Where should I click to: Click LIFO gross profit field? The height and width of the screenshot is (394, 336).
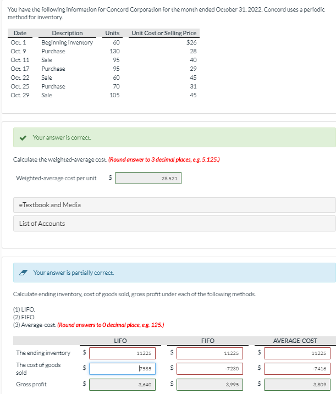click(122, 385)
